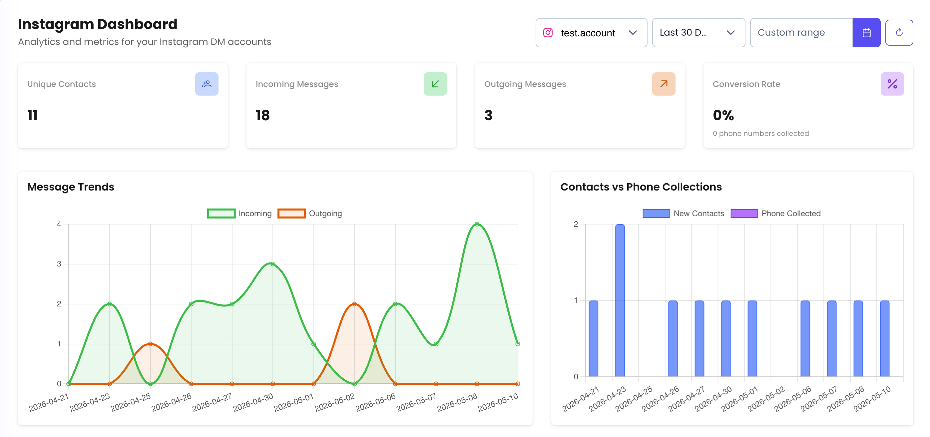The image size is (930, 437).
Task: Click the Outgoing legend label
Action: point(325,214)
